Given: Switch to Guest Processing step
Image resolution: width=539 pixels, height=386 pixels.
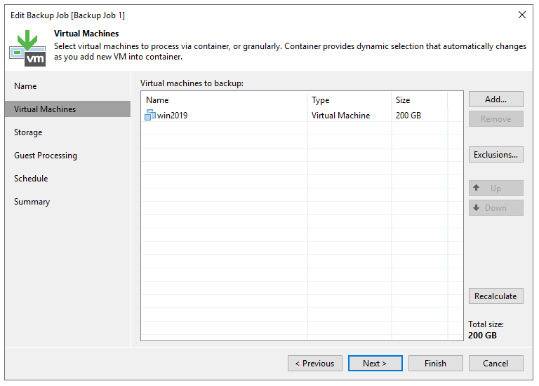Looking at the screenshot, I should 46,156.
